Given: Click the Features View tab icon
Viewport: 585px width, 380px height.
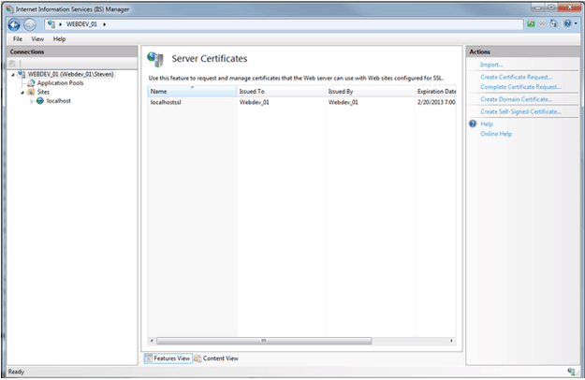Looking at the screenshot, I should pos(149,358).
